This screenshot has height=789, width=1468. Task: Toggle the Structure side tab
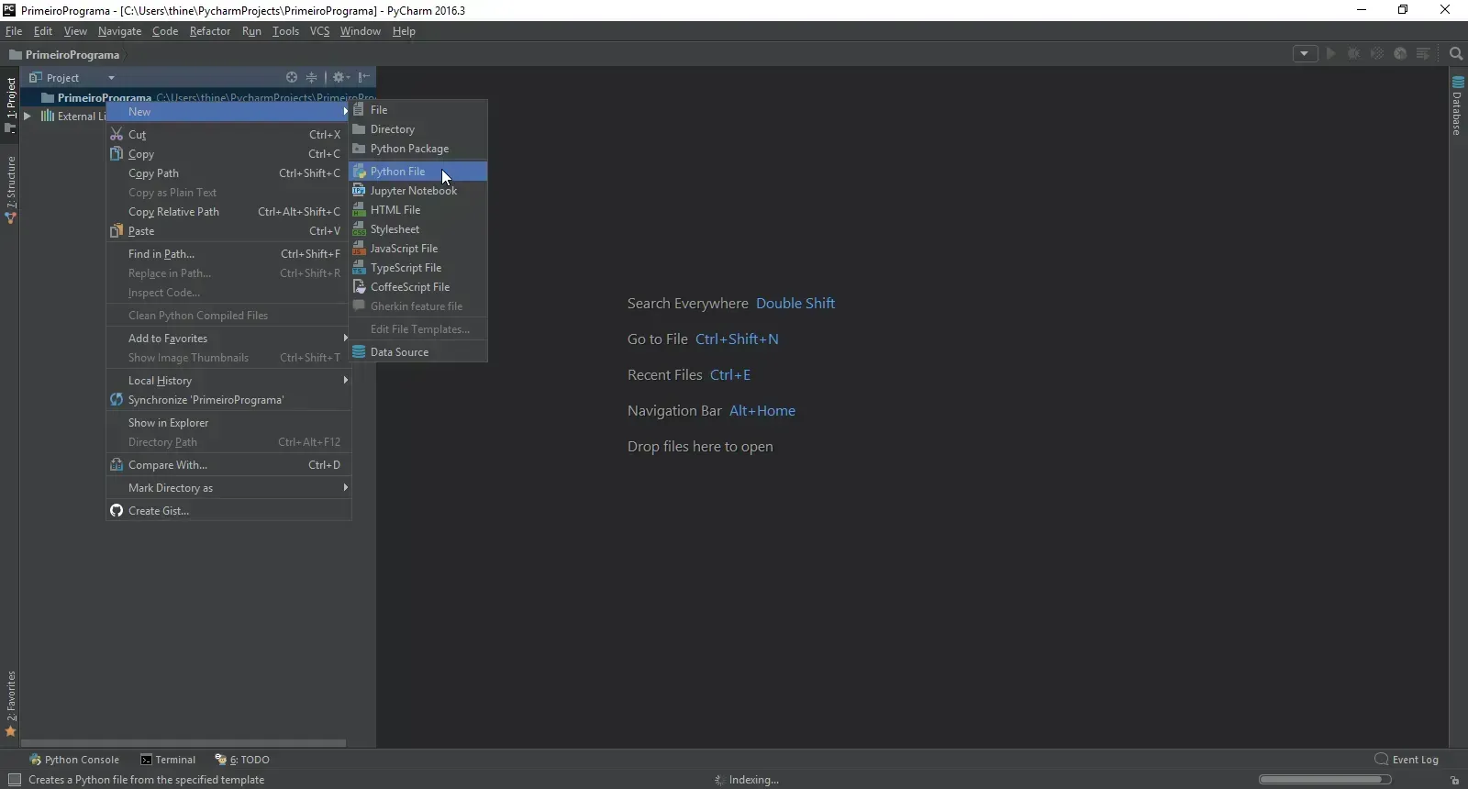[10, 189]
